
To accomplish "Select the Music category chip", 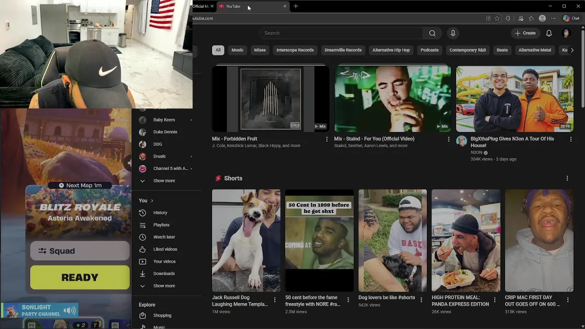I will tap(237, 50).
